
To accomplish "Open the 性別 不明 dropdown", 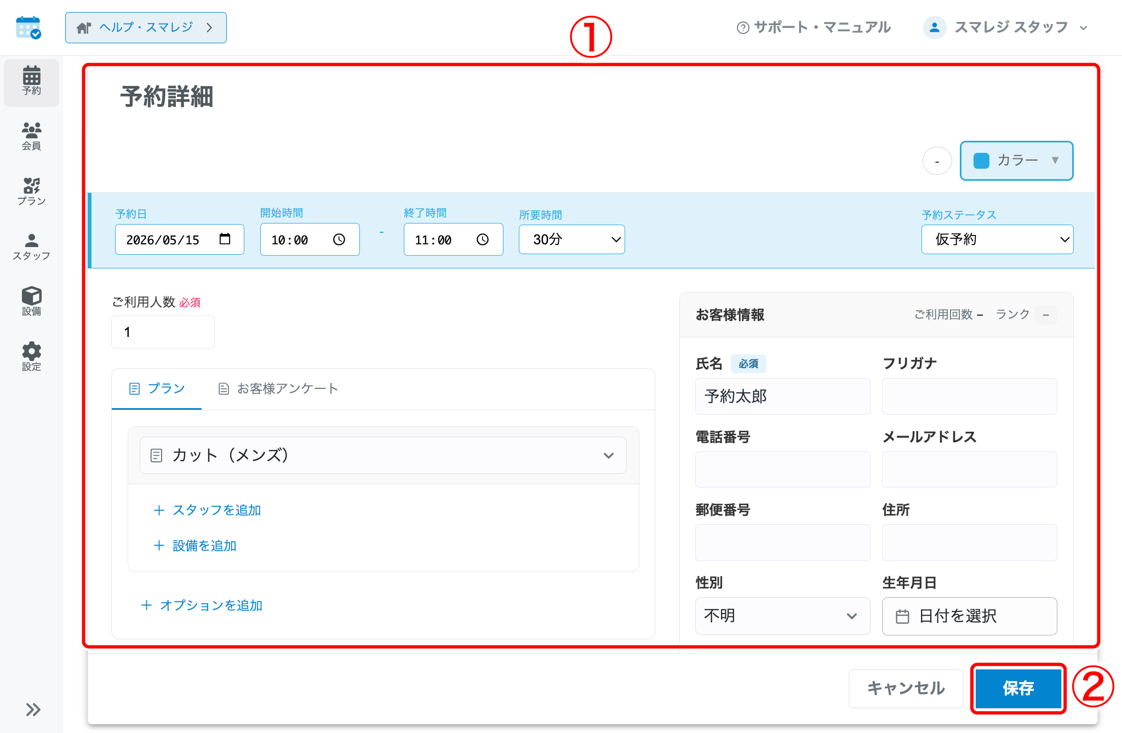I will click(782, 616).
